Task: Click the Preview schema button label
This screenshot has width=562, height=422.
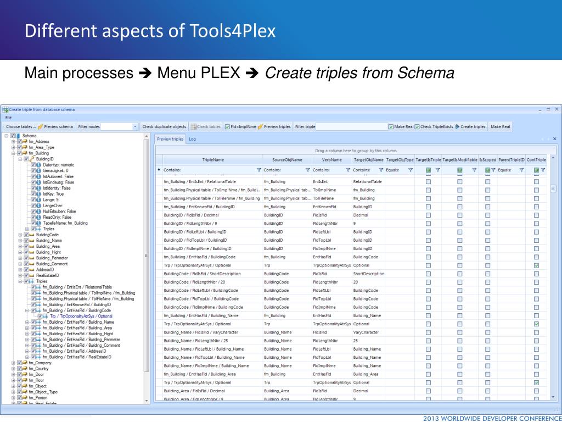Action: coord(58,127)
